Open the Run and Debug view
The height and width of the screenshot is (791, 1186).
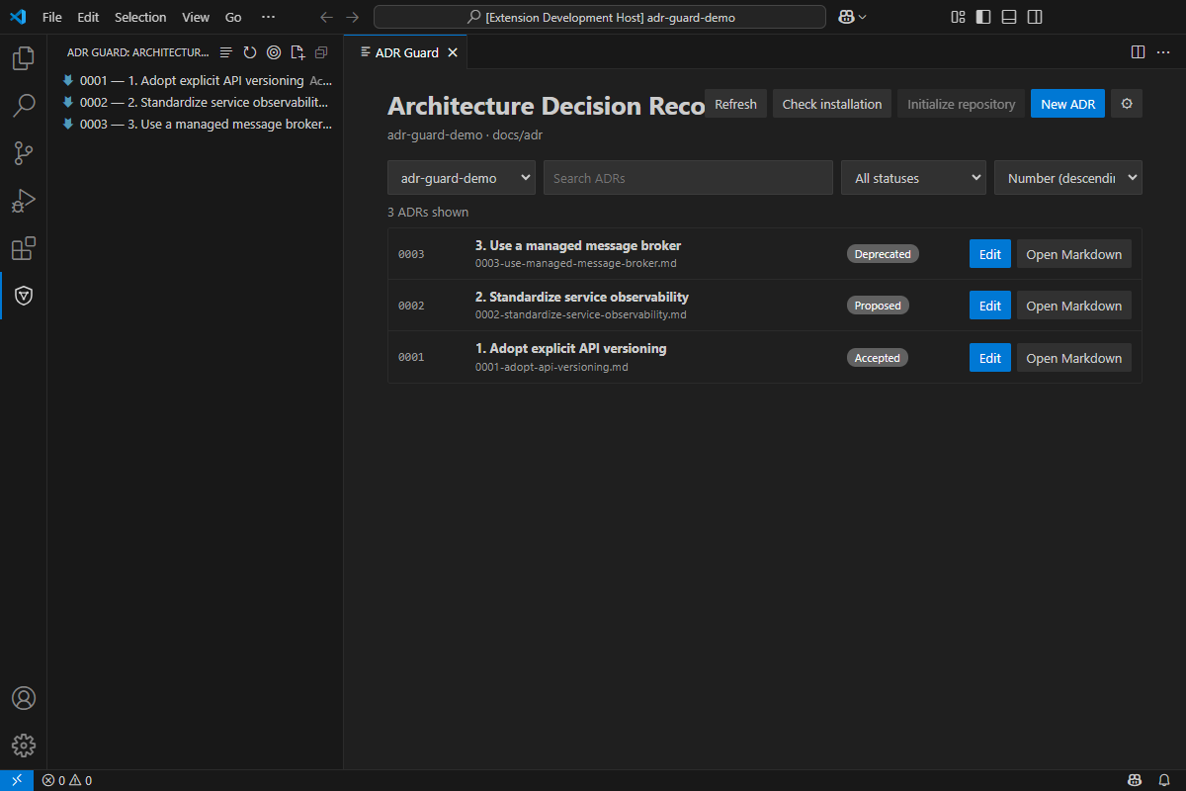[x=24, y=201]
